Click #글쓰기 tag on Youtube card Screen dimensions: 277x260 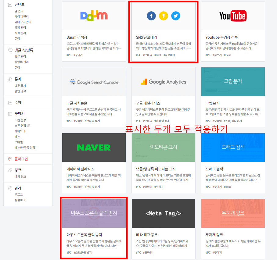(217, 55)
